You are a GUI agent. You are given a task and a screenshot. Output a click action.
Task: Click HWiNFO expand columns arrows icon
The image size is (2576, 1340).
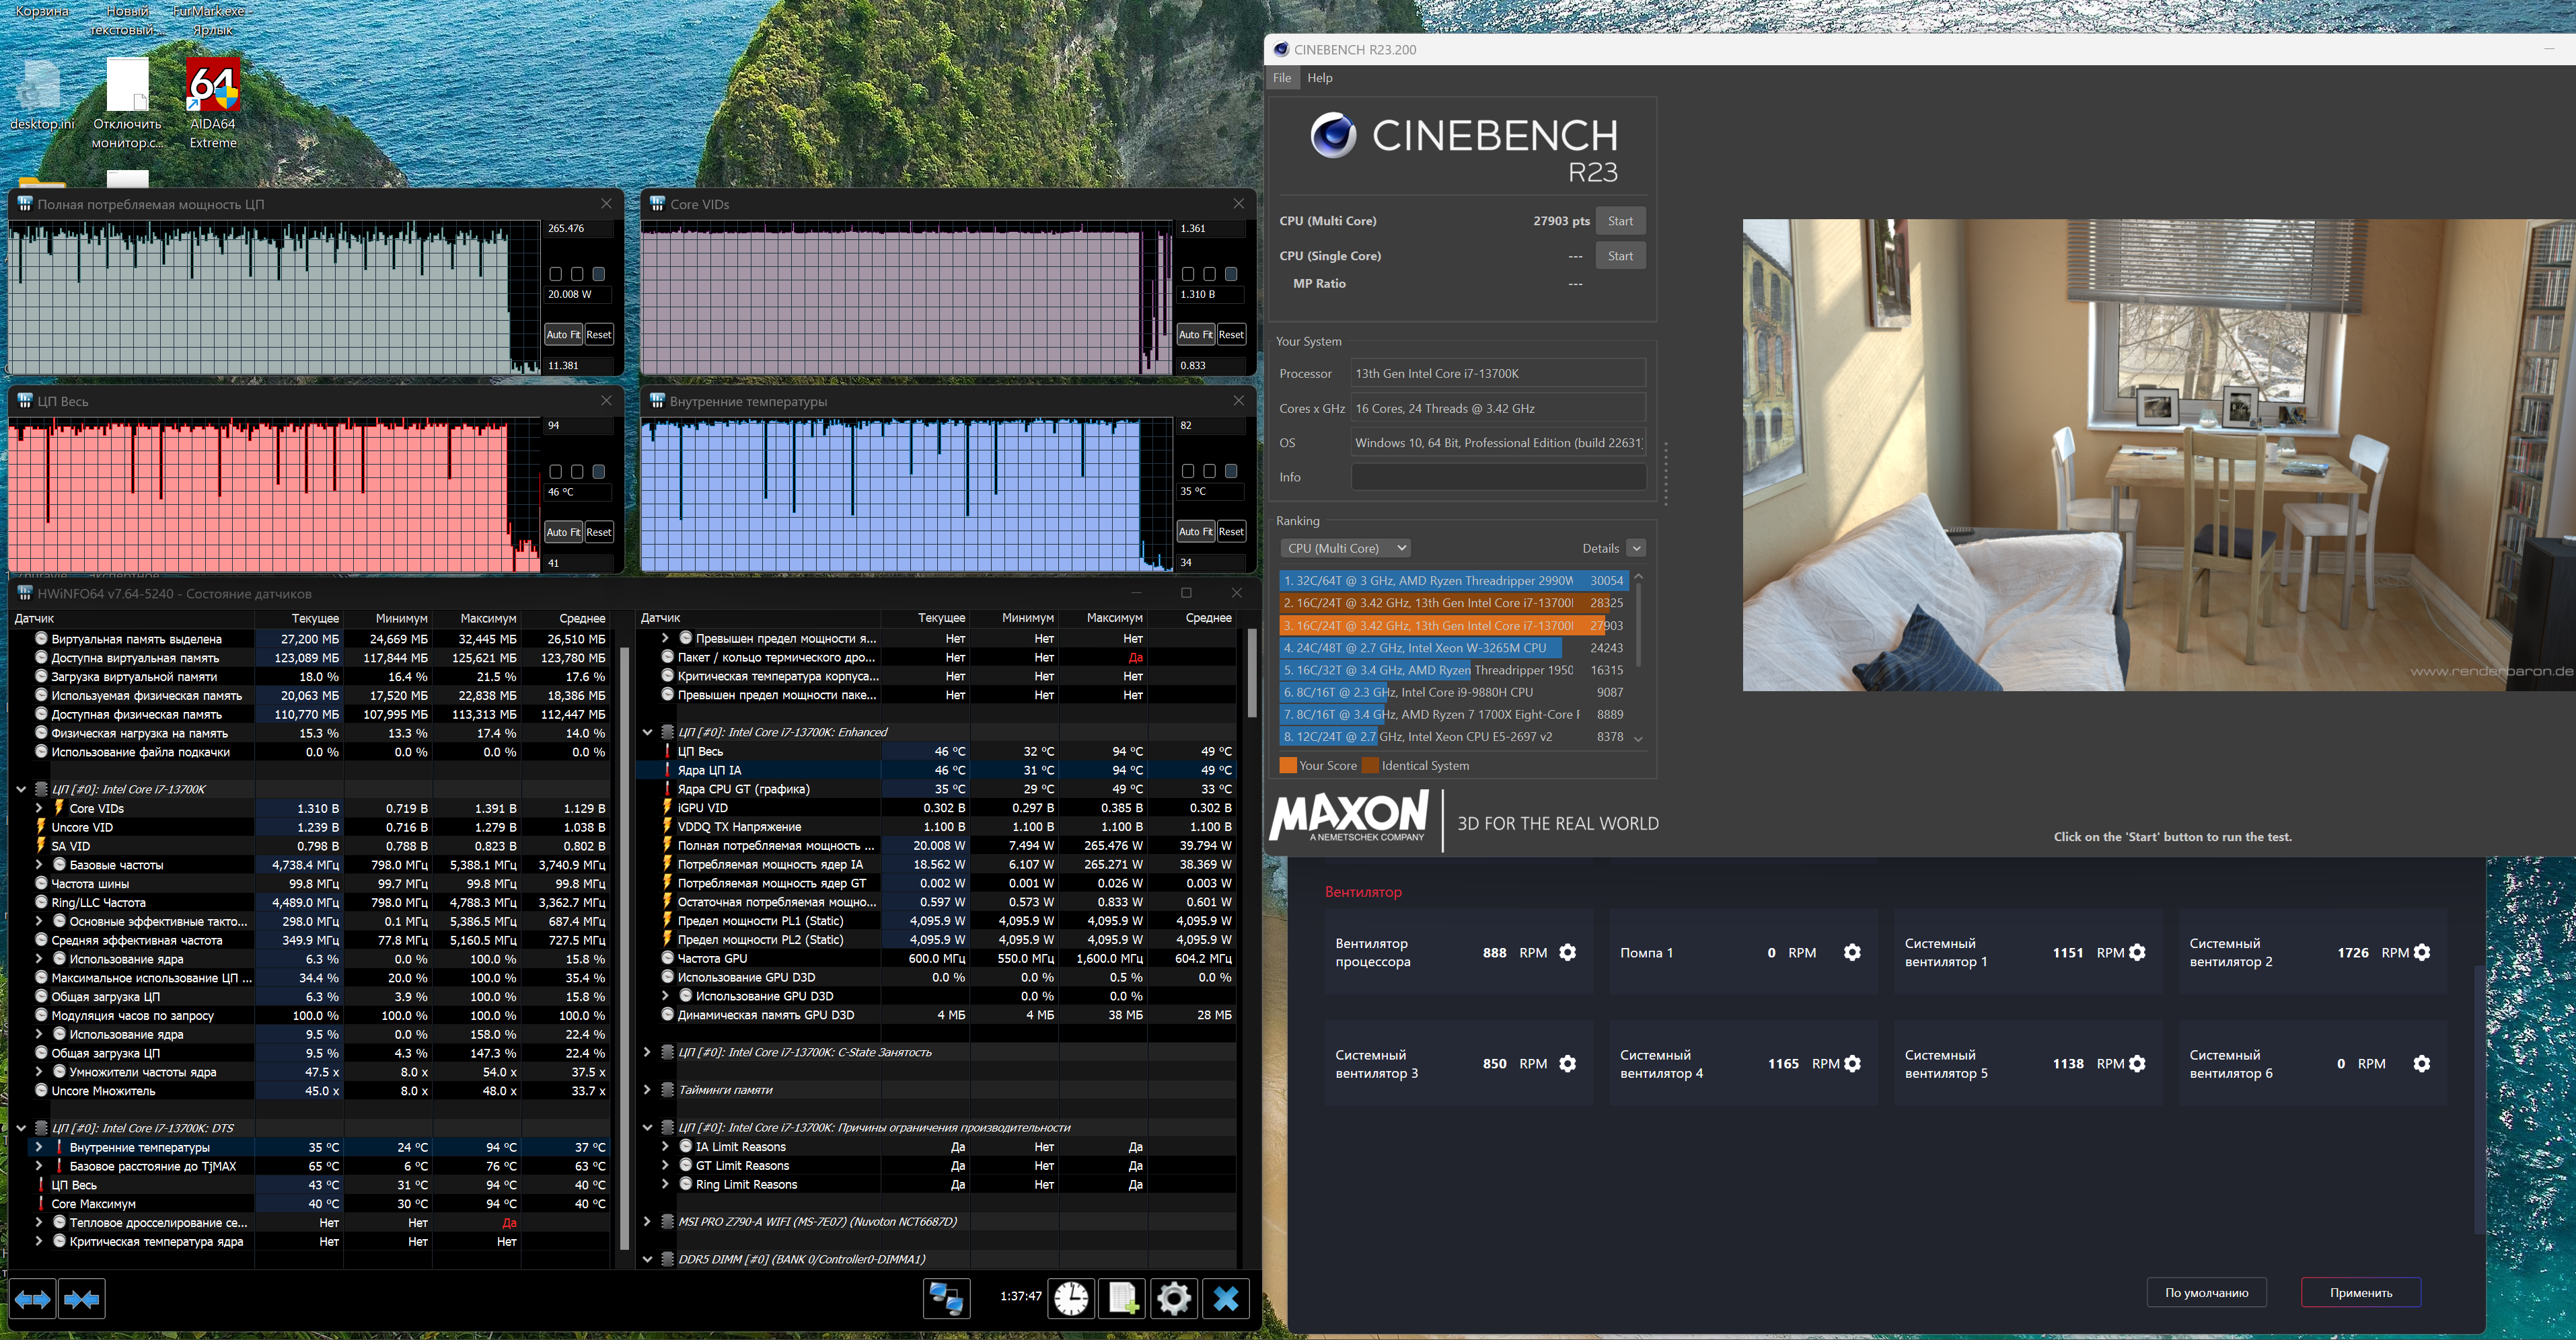[x=32, y=1299]
